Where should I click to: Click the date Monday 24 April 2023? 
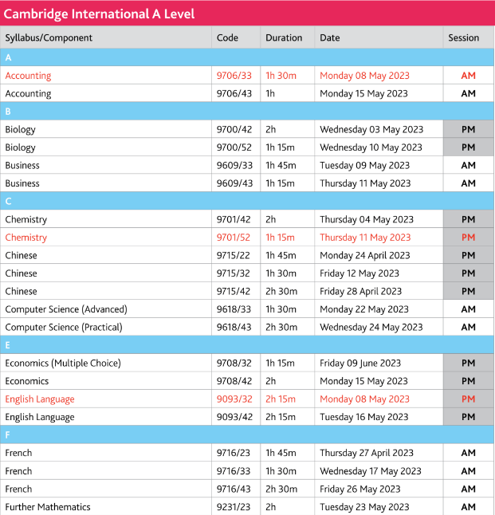pos(365,255)
